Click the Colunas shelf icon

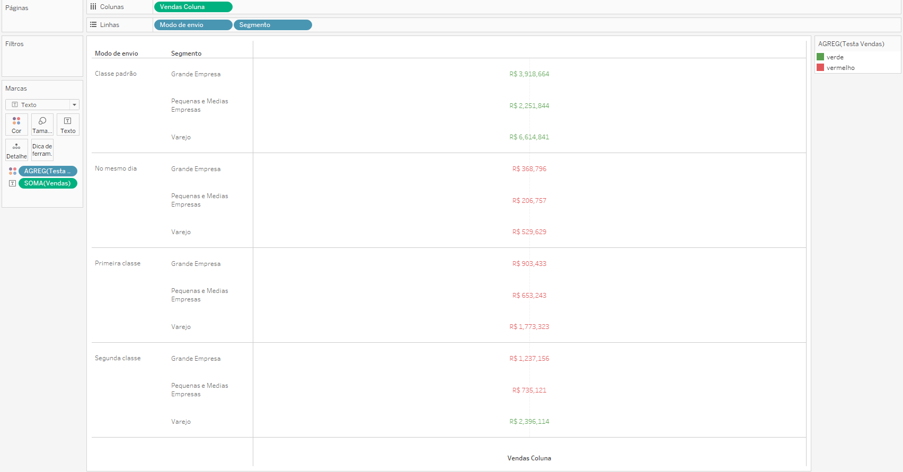[x=93, y=7]
